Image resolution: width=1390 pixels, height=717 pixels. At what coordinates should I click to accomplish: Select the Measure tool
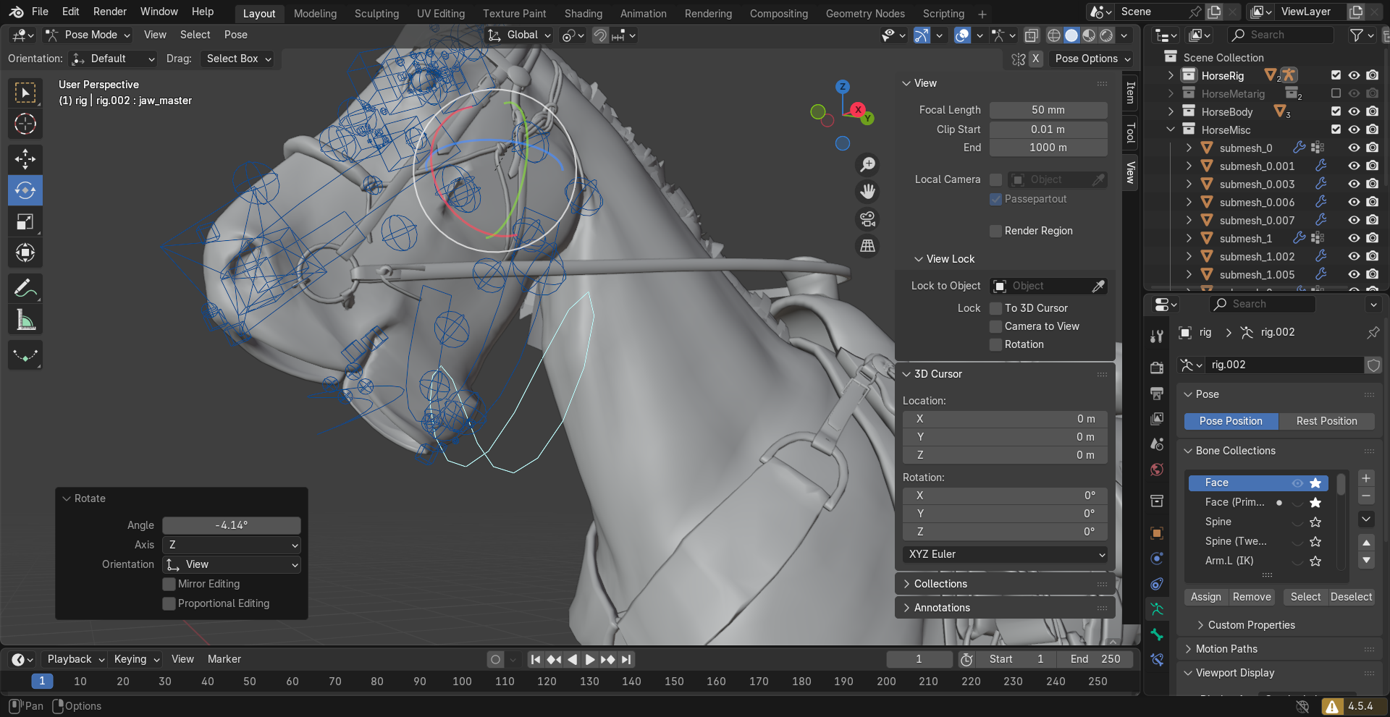pyautogui.click(x=25, y=320)
